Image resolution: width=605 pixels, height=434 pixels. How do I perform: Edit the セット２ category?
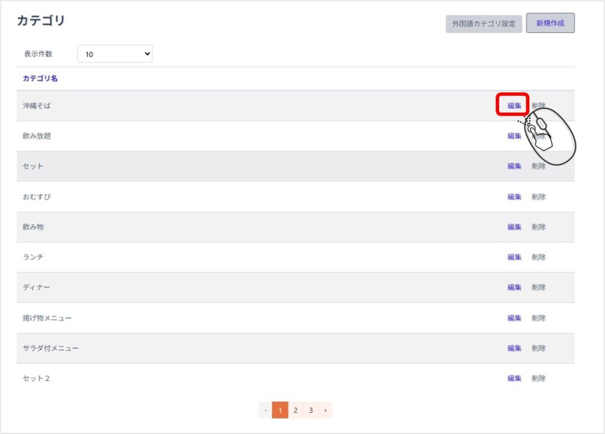(514, 378)
